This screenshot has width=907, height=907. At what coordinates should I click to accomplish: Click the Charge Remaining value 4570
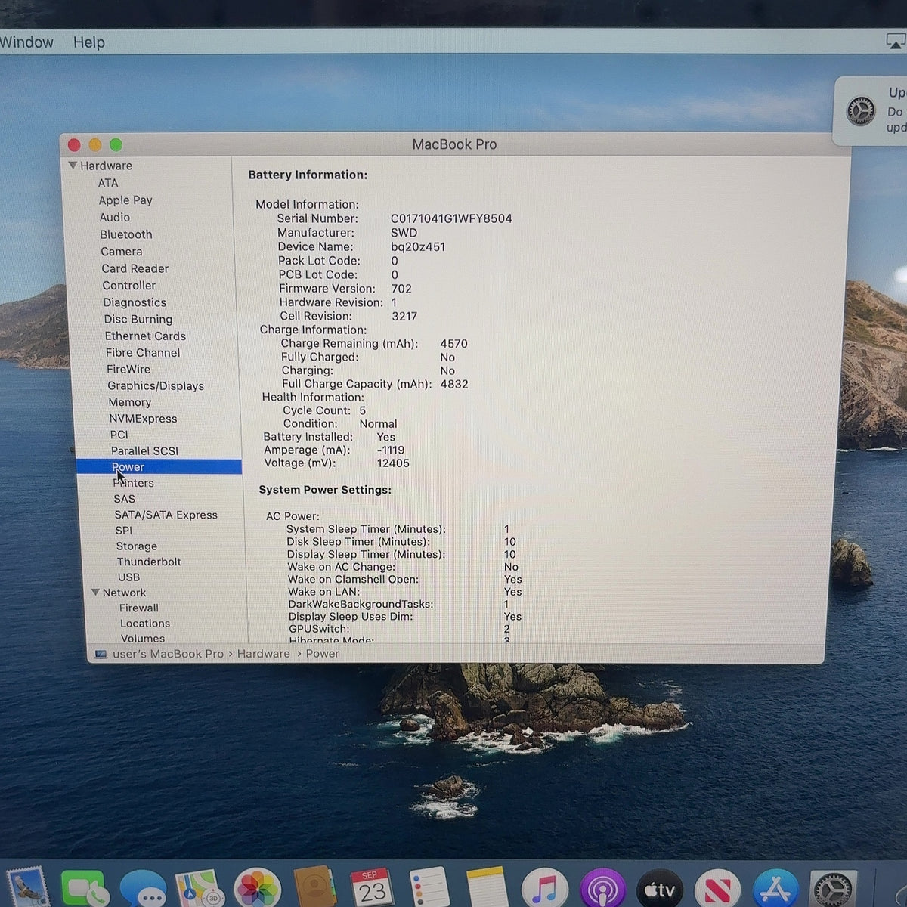454,344
